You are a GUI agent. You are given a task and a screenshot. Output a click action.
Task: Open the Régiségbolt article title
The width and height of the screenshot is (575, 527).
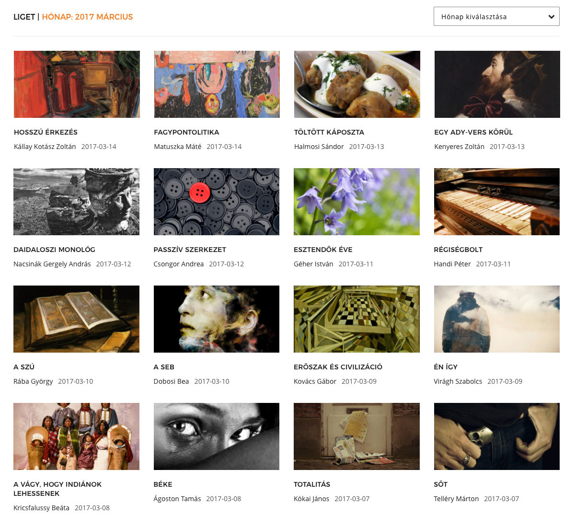point(458,250)
